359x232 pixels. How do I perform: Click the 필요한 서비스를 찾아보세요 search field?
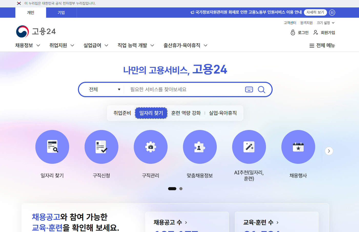(x=179, y=89)
